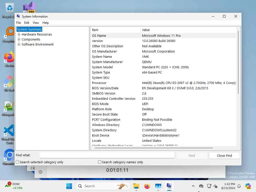Enable Search category names only
This screenshot has height=192, width=256.
tap(99, 162)
